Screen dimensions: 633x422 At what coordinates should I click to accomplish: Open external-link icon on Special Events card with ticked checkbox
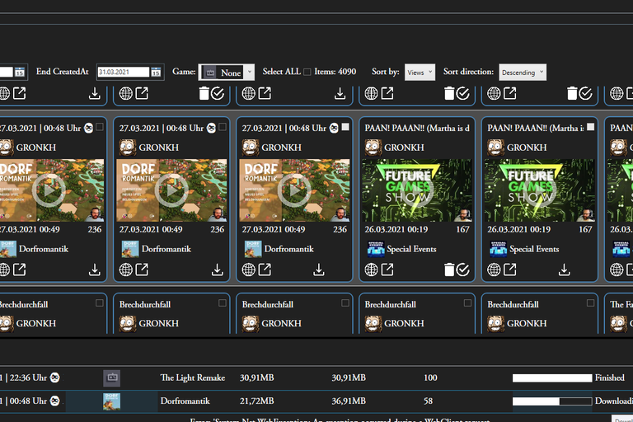click(510, 270)
